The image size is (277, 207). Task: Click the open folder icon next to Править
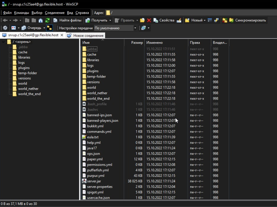(x=142, y=20)
